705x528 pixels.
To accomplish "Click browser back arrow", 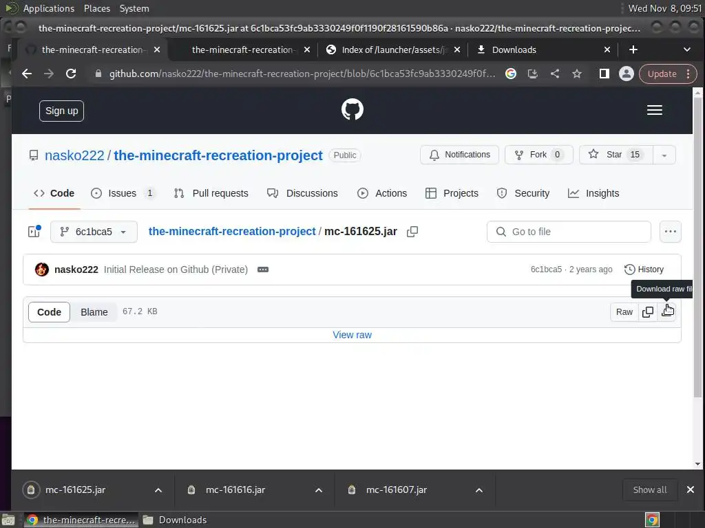I will [27, 74].
